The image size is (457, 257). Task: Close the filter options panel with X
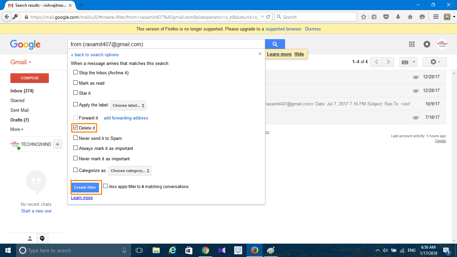point(260,54)
